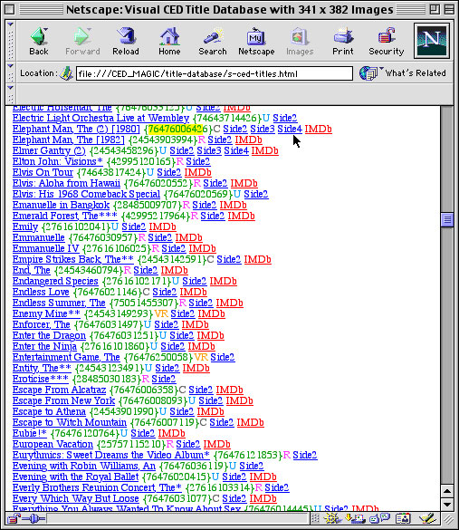Open Elvis: Aloha from Hawaii link

66,183
